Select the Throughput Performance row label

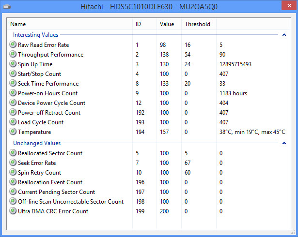click(51, 55)
